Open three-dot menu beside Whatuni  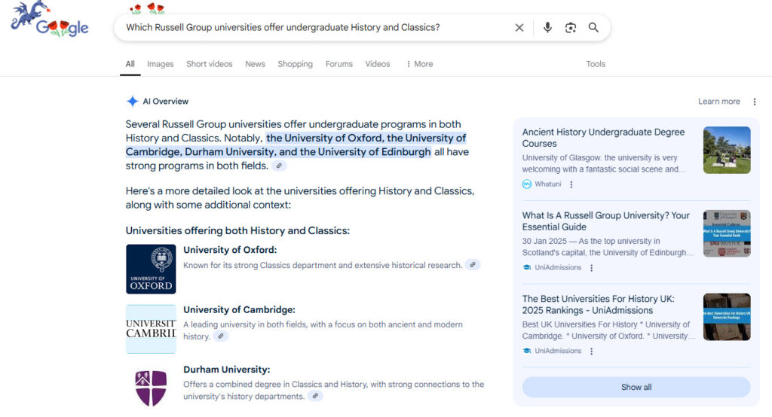click(x=571, y=184)
